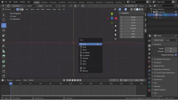This screenshot has width=178, height=100.
Task: Toggle X-ray view button
Action: click(x=131, y=9)
